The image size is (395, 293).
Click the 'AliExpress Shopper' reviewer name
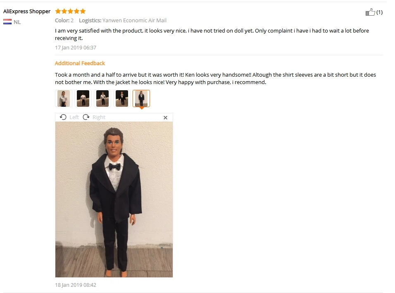(x=27, y=11)
